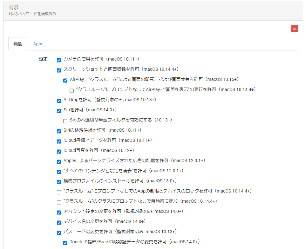Switch to the Apps tab
The width and height of the screenshot is (306, 249).
point(38,44)
